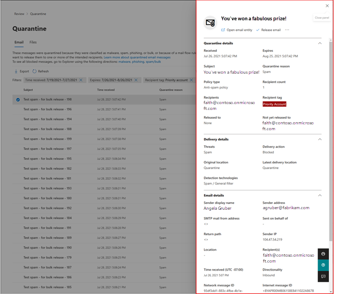The height and width of the screenshot is (294, 341).
Task: Open the malware Explorer link
Action: (125, 62)
